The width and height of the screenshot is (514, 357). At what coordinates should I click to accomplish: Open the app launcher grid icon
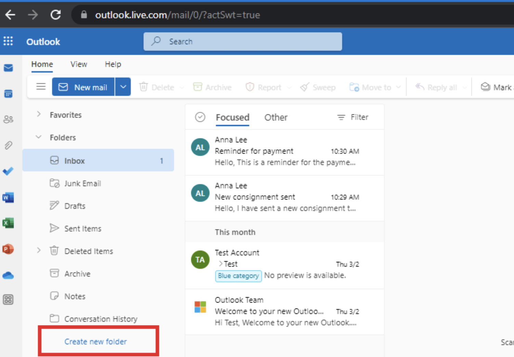tap(8, 41)
